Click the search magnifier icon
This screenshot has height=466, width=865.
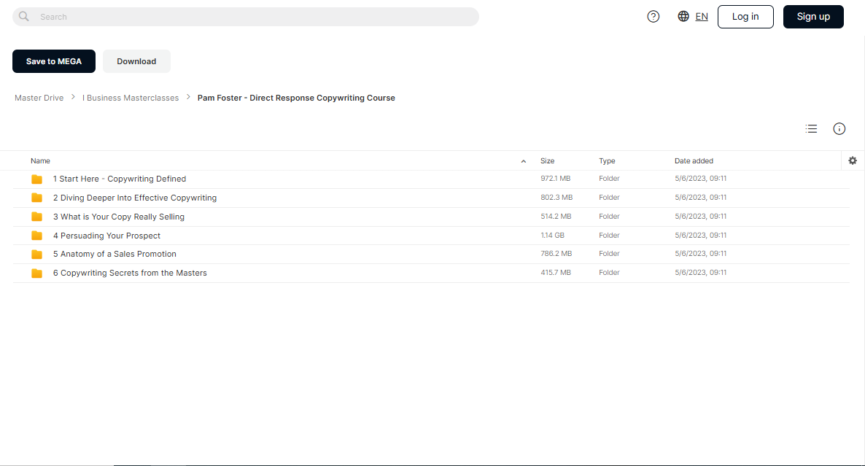pos(24,17)
